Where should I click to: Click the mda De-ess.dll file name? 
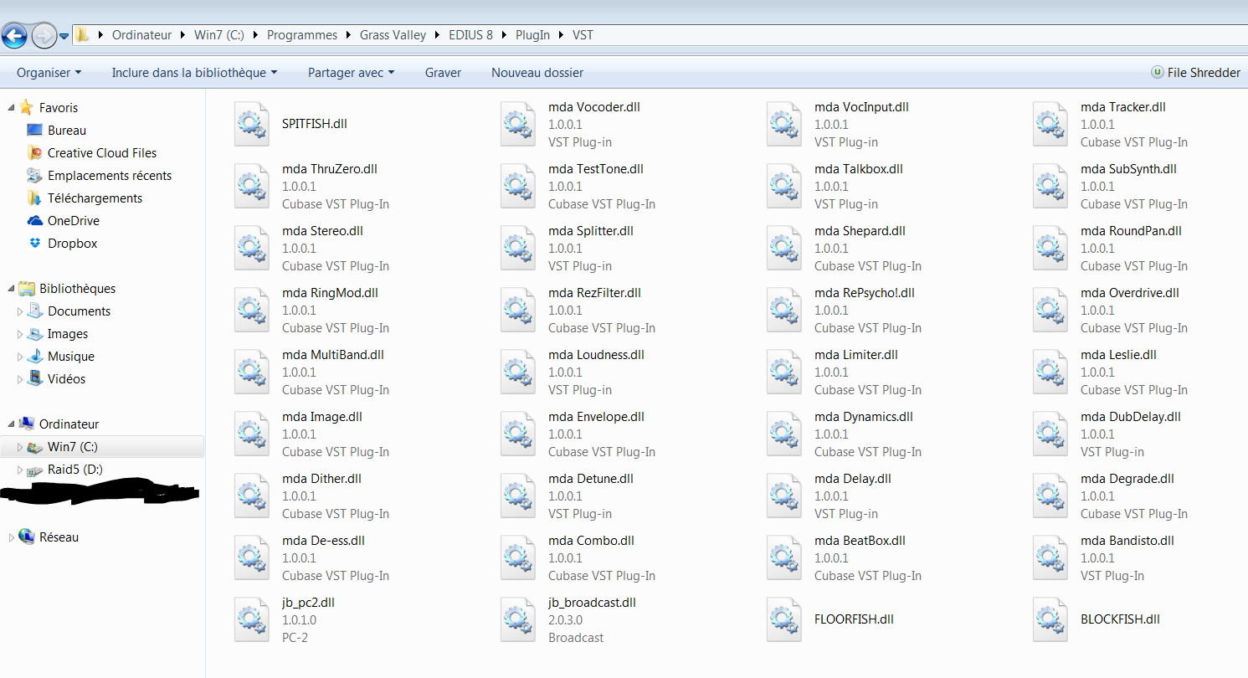point(324,541)
